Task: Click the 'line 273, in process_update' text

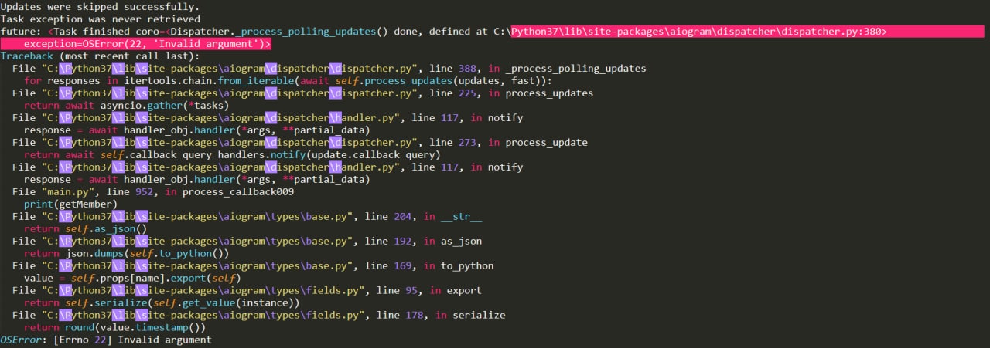Action: [x=508, y=142]
